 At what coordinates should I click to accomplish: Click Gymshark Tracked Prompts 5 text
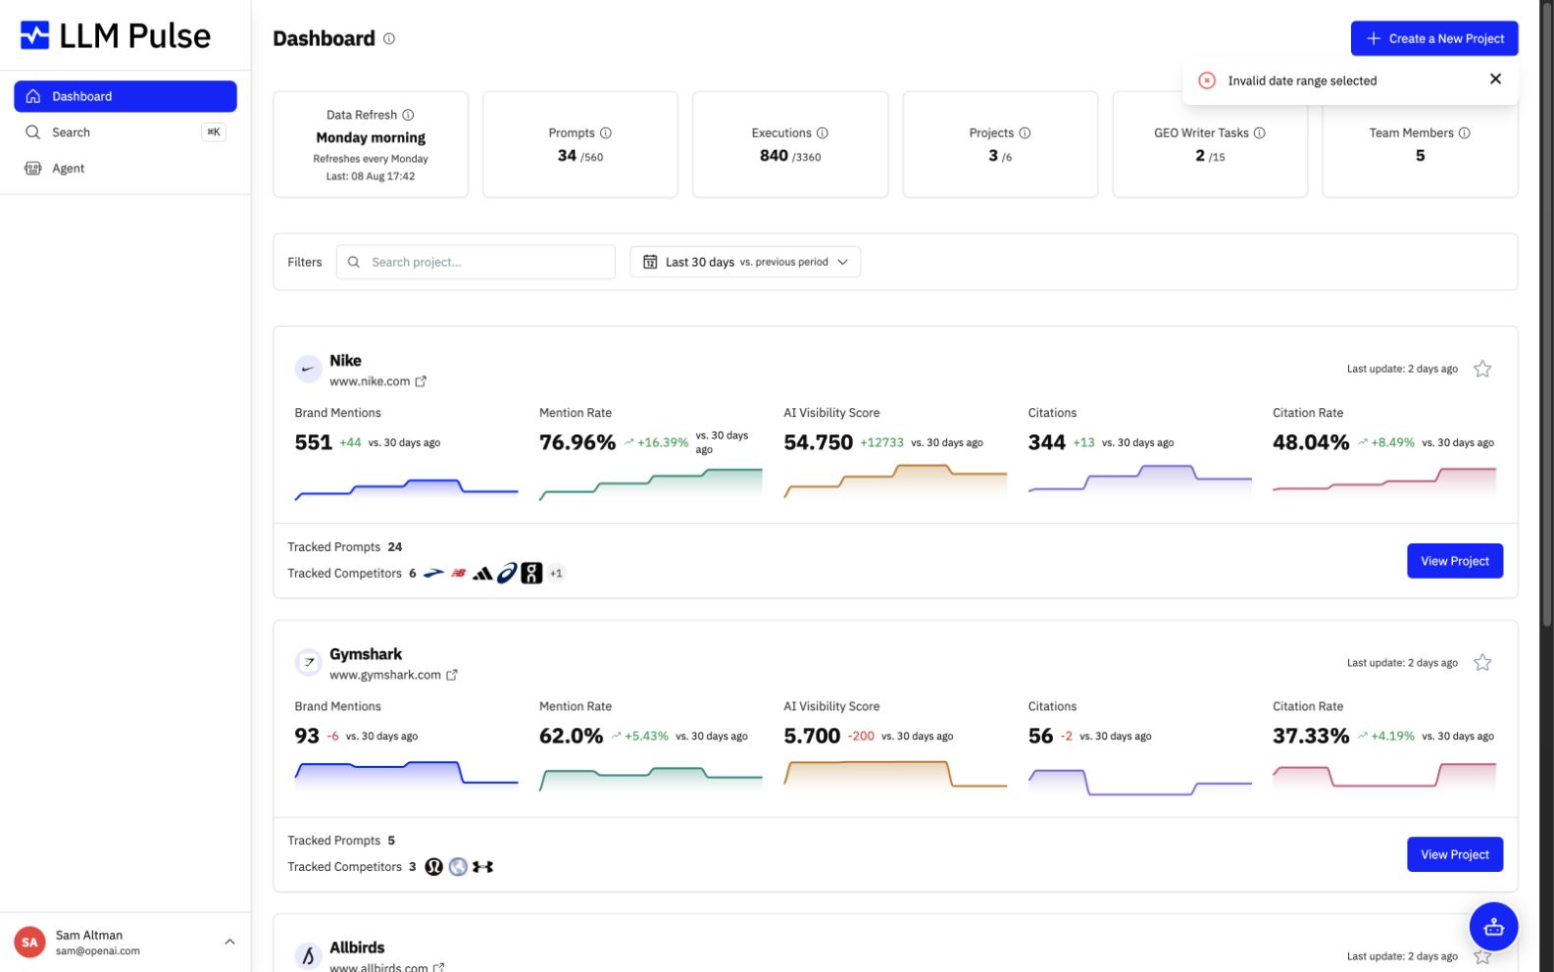pos(341,841)
